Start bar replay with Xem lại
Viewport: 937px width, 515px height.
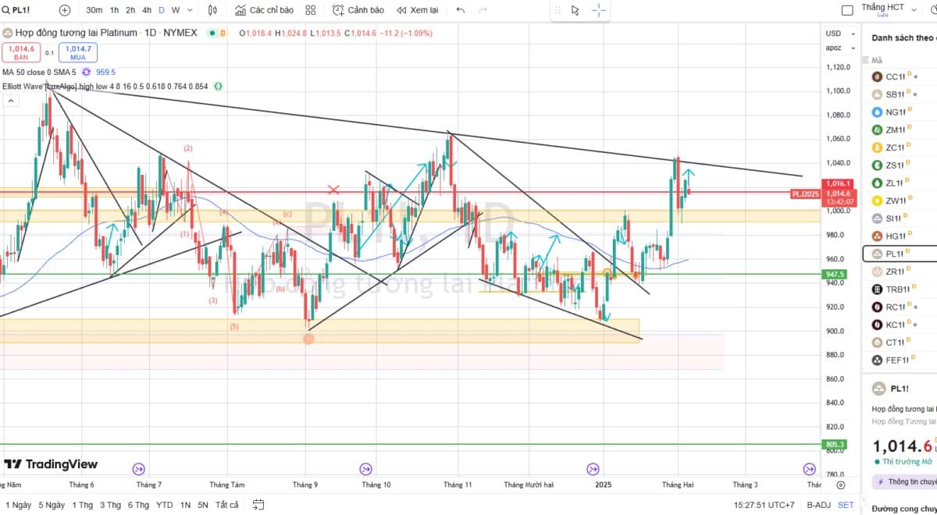(x=418, y=10)
